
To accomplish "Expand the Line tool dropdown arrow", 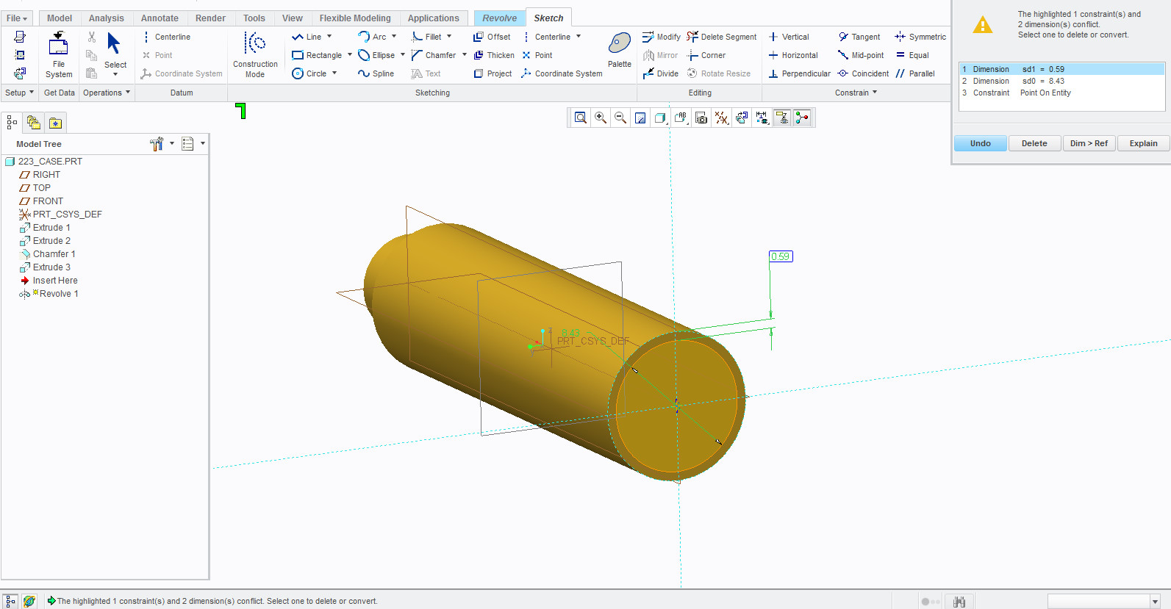I will 329,36.
